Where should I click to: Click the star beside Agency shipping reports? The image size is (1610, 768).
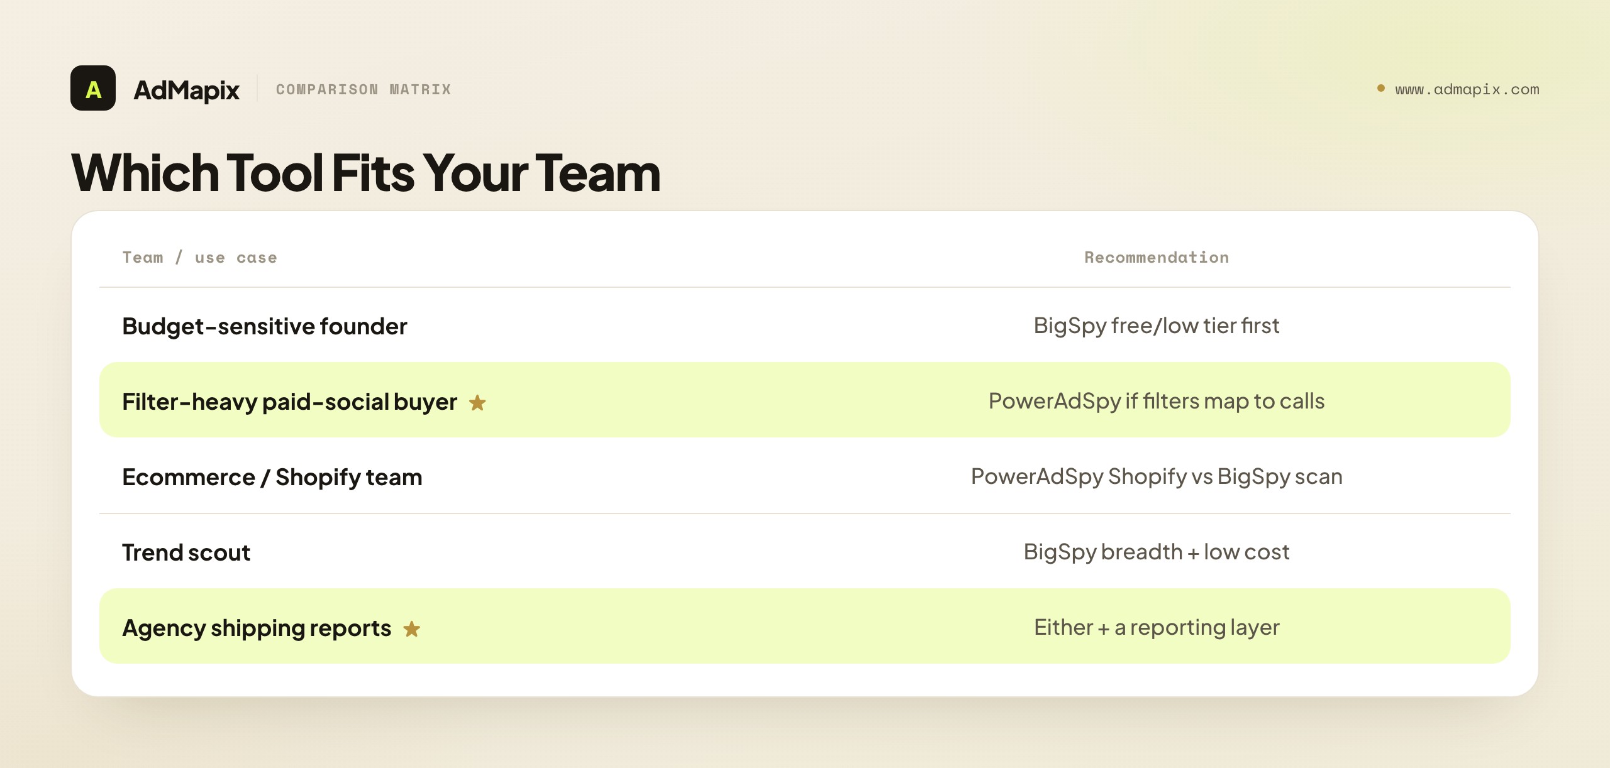(x=412, y=628)
